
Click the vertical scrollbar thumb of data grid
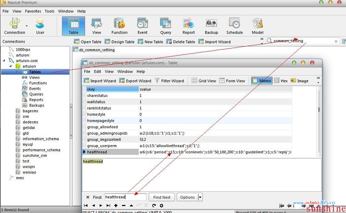pyautogui.click(x=319, y=109)
